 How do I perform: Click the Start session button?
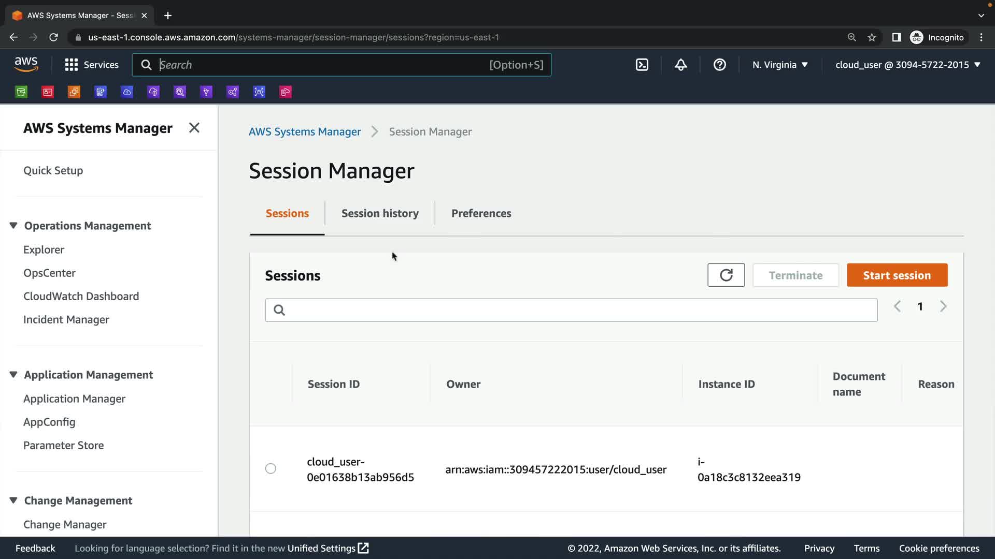[897, 275]
